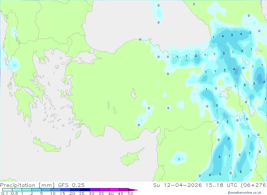267x195 pixels.
Task: Click the legend scale label "50"
Action: click(x=131, y=193)
